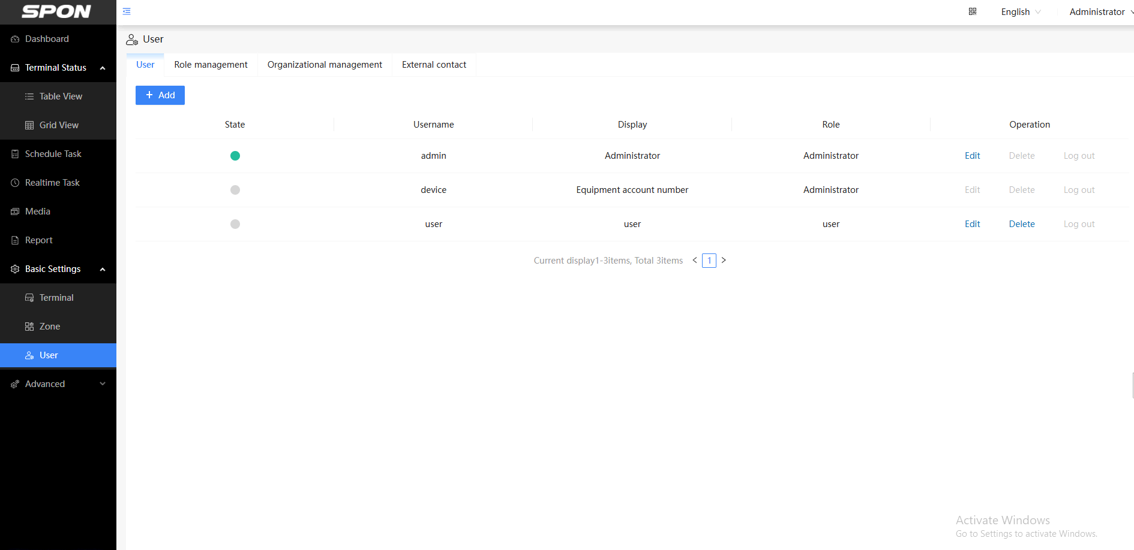
Task: Open Table View under Terminal Status
Action: 61,96
